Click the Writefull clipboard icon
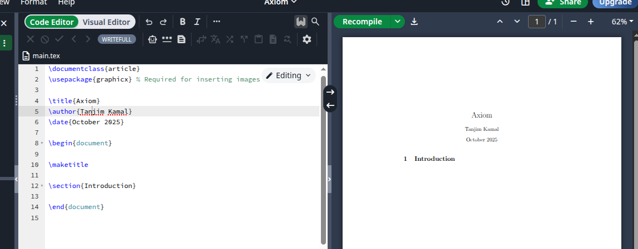 tap(258, 39)
